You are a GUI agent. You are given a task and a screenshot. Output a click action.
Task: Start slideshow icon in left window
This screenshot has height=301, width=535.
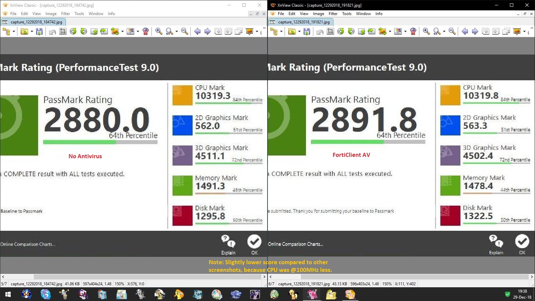(249, 31)
